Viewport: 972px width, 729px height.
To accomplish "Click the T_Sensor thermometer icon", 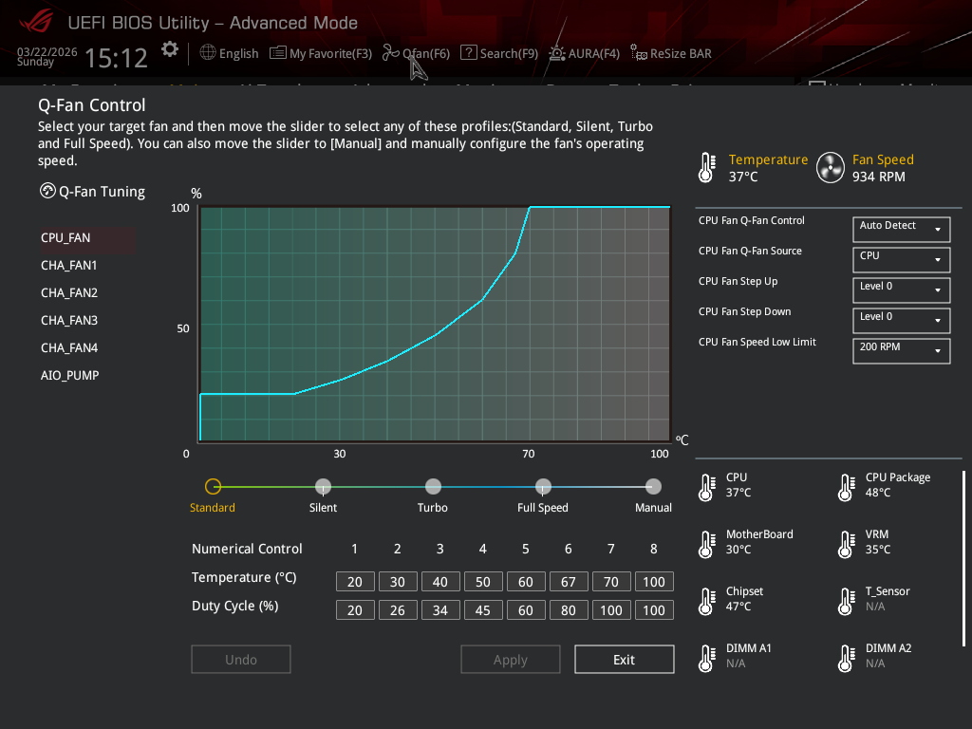I will point(846,601).
